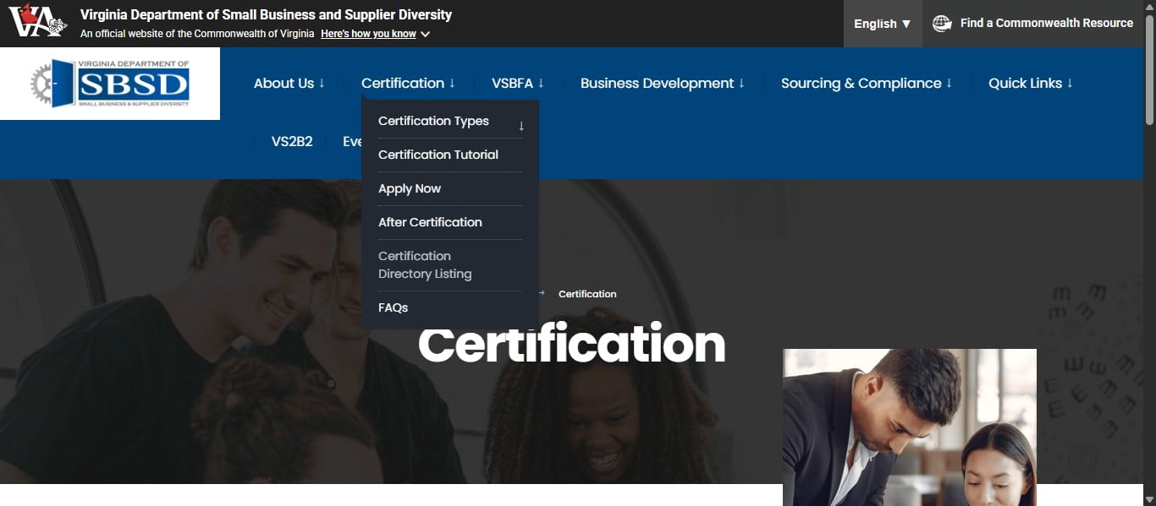This screenshot has width=1156, height=506.
Task: Click the Virginia Department of Small Business title
Action: click(x=266, y=14)
